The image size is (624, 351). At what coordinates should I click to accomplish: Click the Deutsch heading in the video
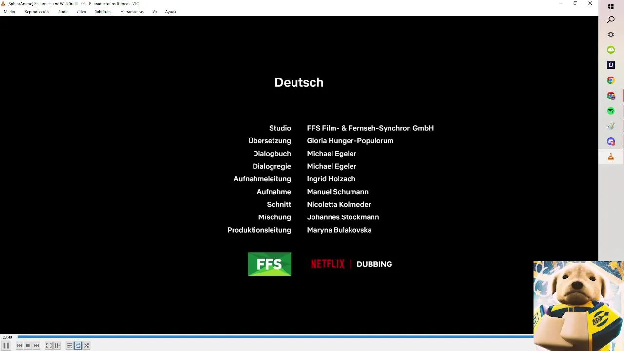(x=299, y=82)
